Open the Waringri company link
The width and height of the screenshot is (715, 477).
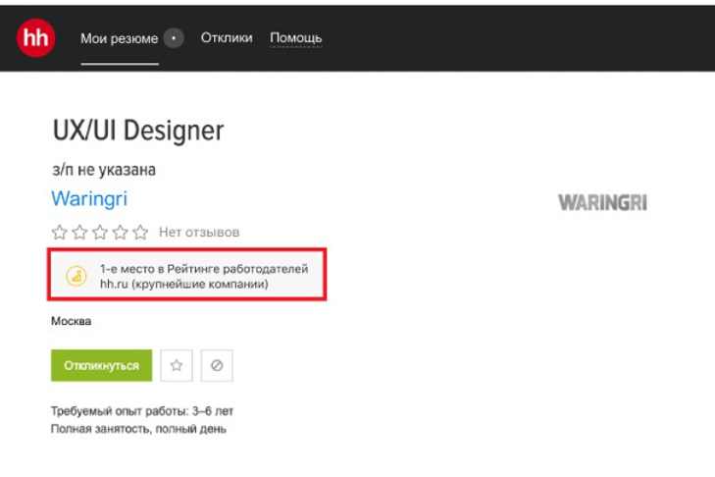[x=89, y=199]
